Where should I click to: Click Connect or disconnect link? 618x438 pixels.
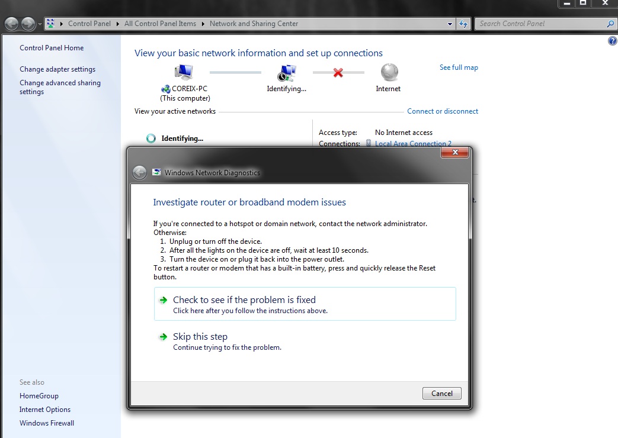[443, 111]
